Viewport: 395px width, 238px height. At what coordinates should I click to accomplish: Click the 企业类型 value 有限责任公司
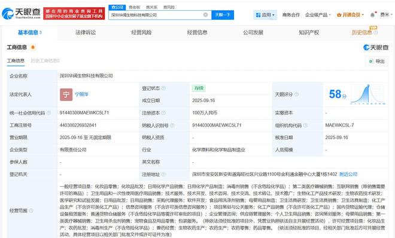point(73,150)
